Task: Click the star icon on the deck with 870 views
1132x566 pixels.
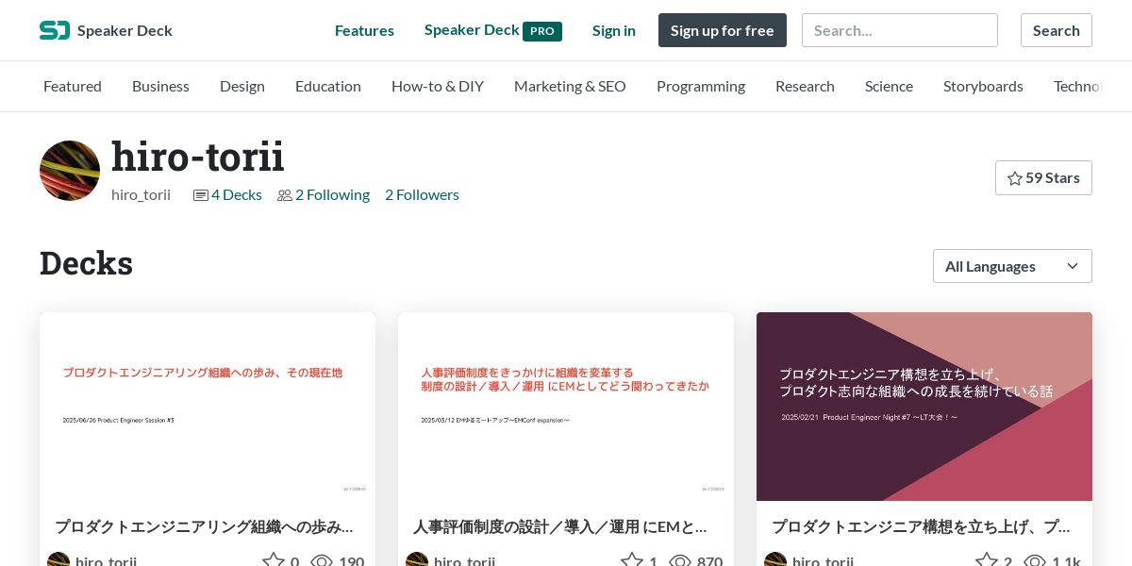Action: (x=632, y=560)
